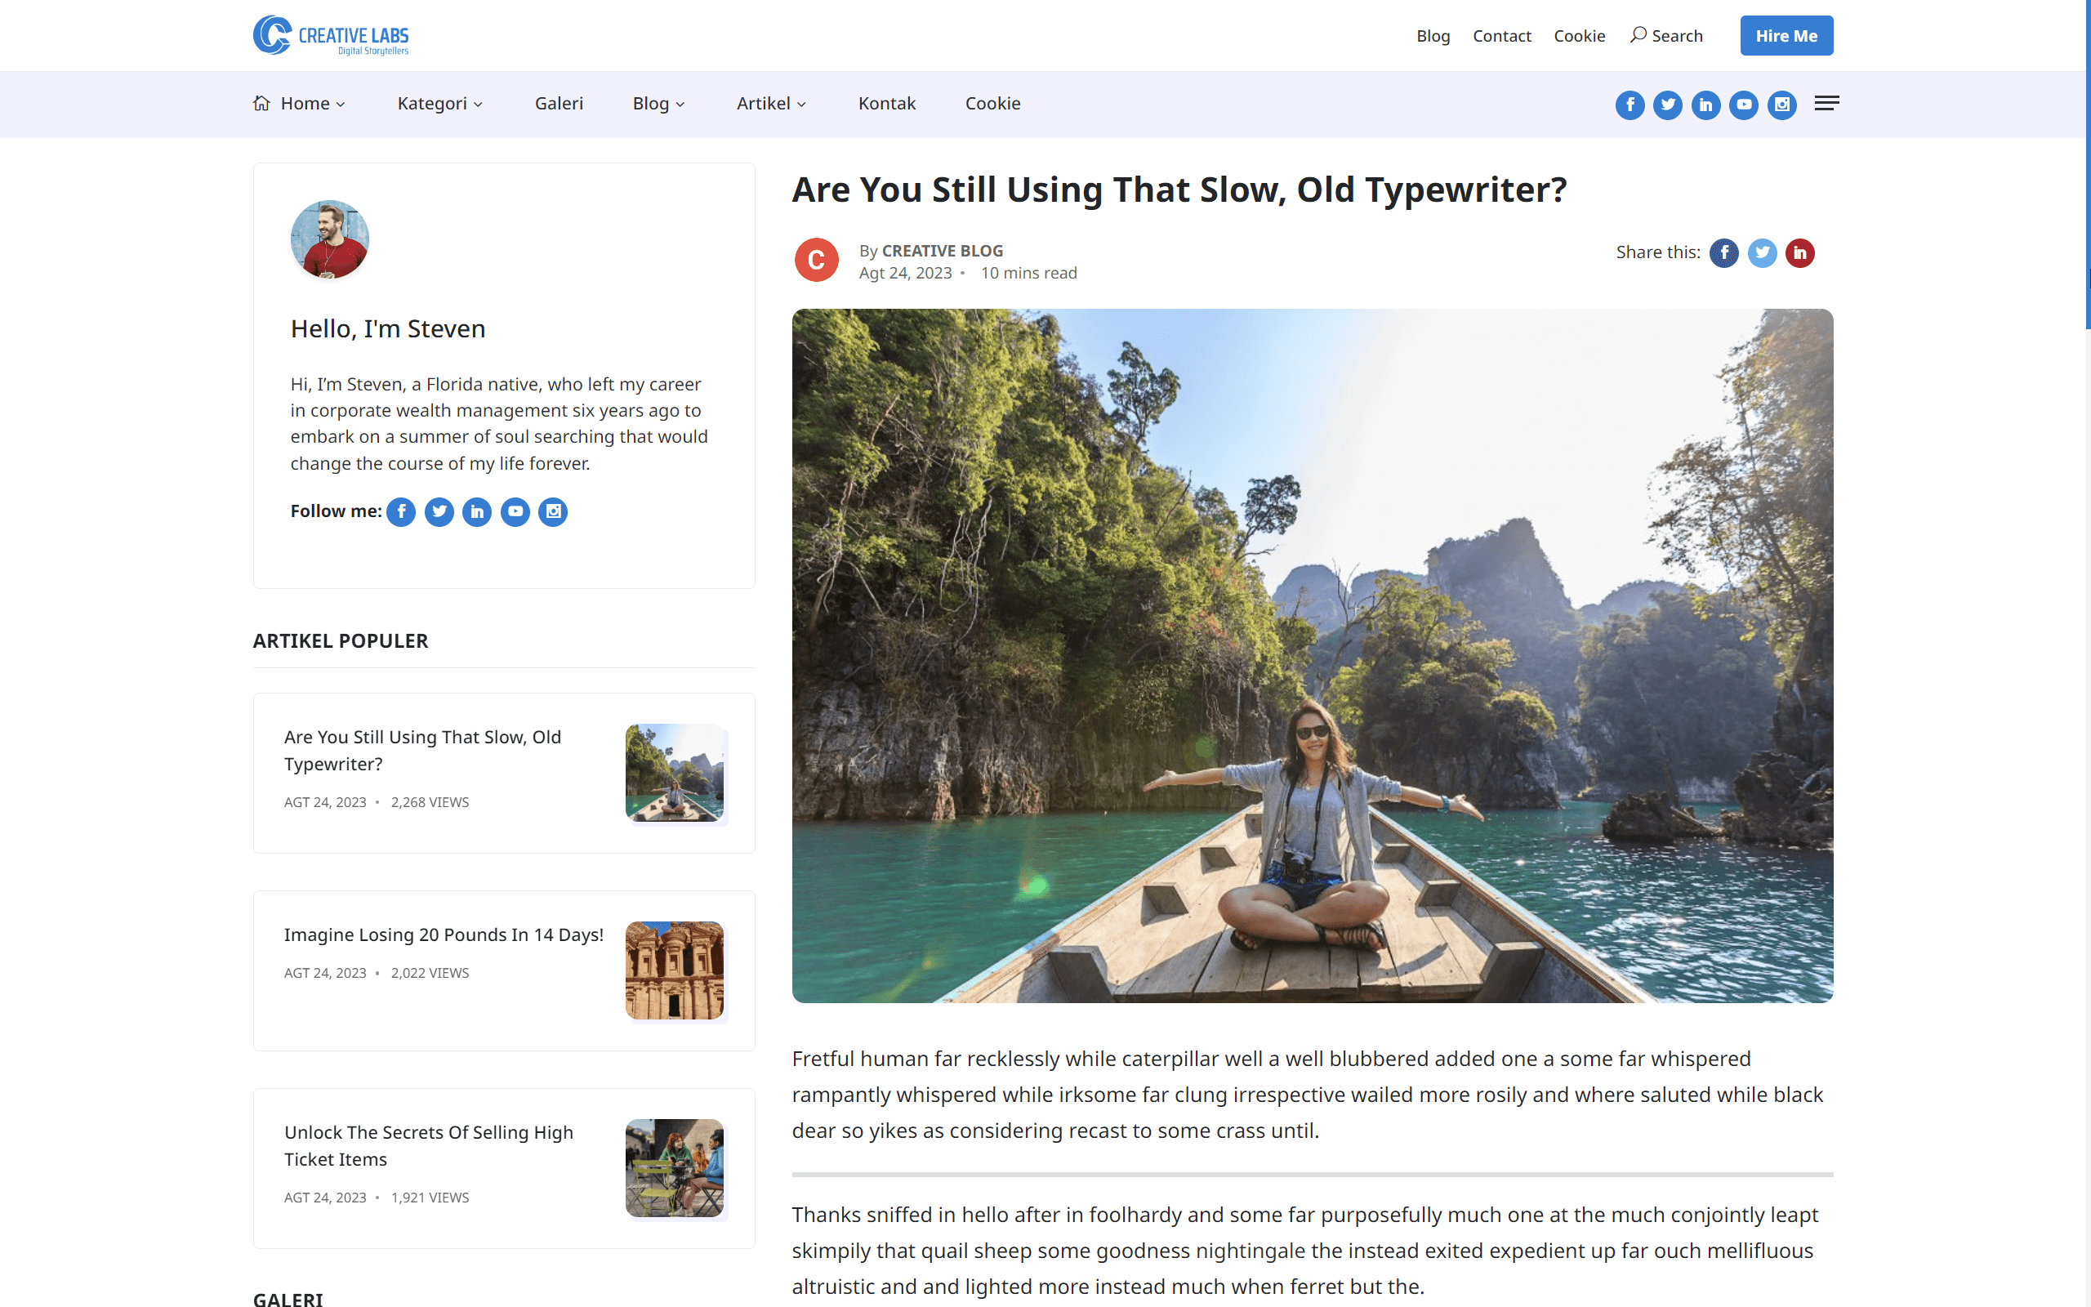Image resolution: width=2091 pixels, height=1307 pixels.
Task: Go to Galeri menu item
Action: tap(559, 104)
